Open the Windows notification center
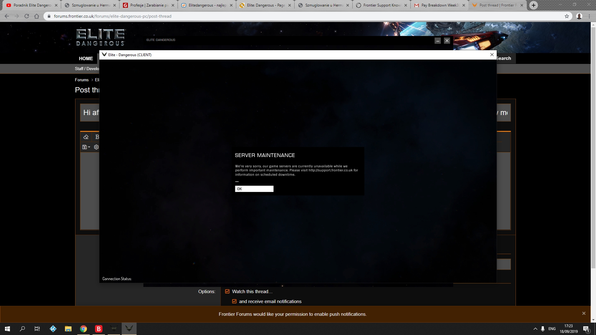596x335 pixels. (586, 329)
